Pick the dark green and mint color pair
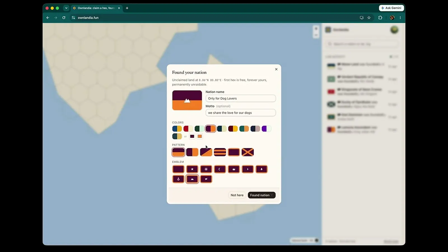The height and width of the screenshot is (252, 448). click(199, 129)
